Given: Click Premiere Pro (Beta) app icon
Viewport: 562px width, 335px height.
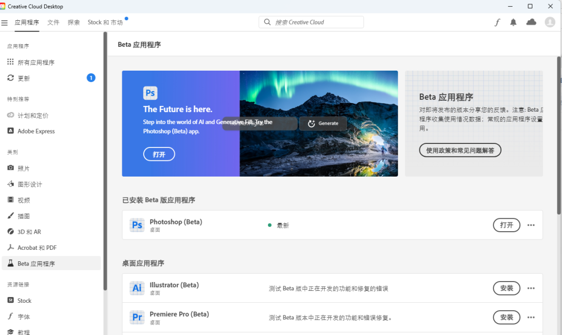Looking at the screenshot, I should click(137, 317).
